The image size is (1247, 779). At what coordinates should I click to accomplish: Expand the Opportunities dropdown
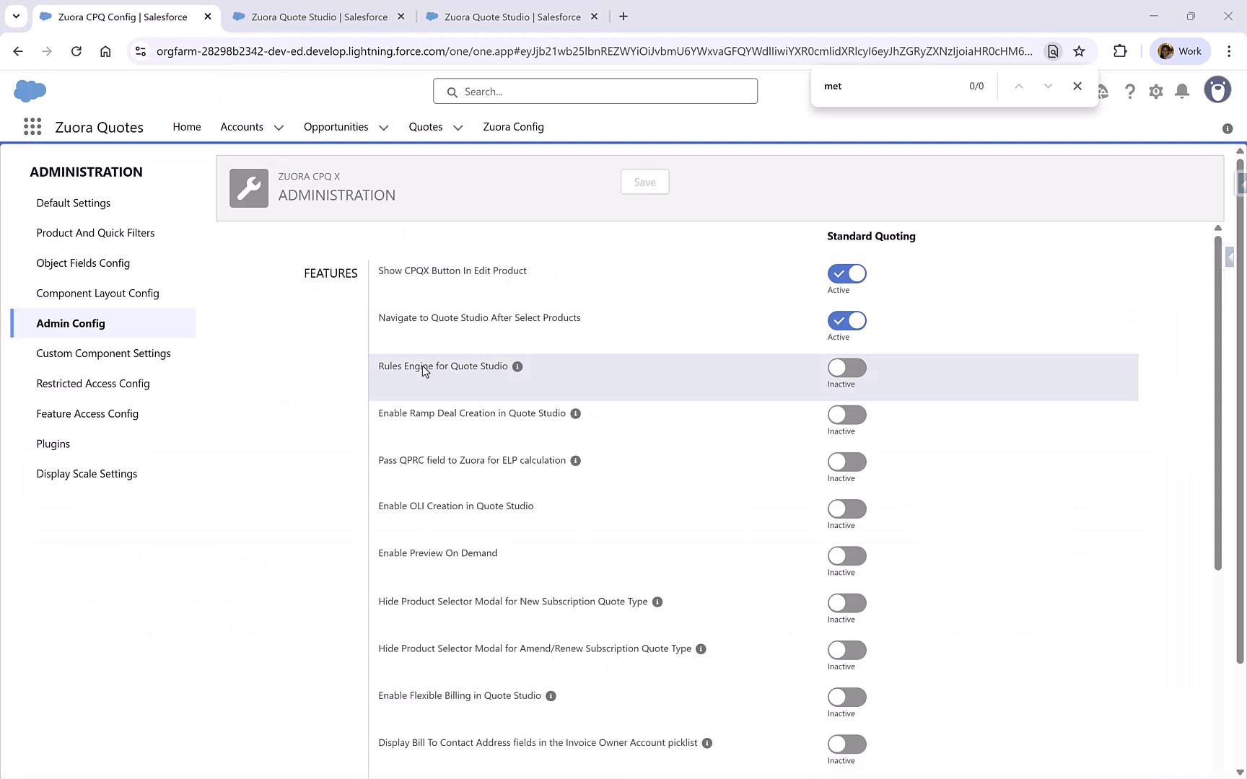click(x=383, y=127)
